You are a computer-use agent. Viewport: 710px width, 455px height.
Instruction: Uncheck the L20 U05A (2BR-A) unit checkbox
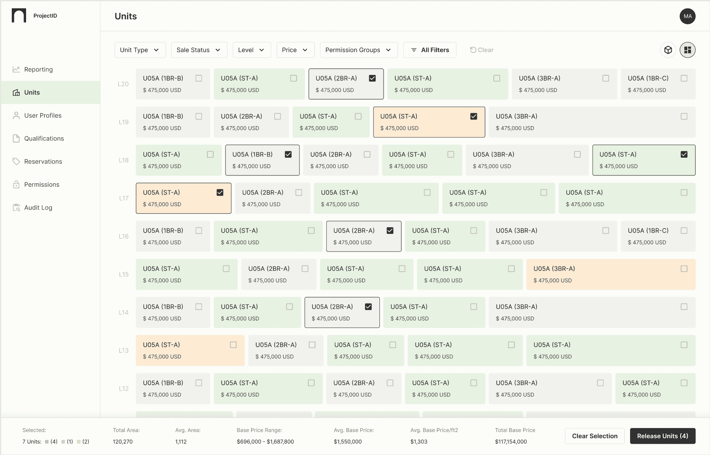click(x=372, y=78)
